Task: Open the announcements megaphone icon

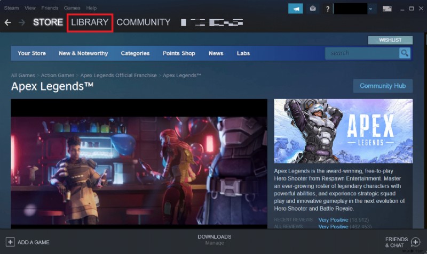Action: 296,9
